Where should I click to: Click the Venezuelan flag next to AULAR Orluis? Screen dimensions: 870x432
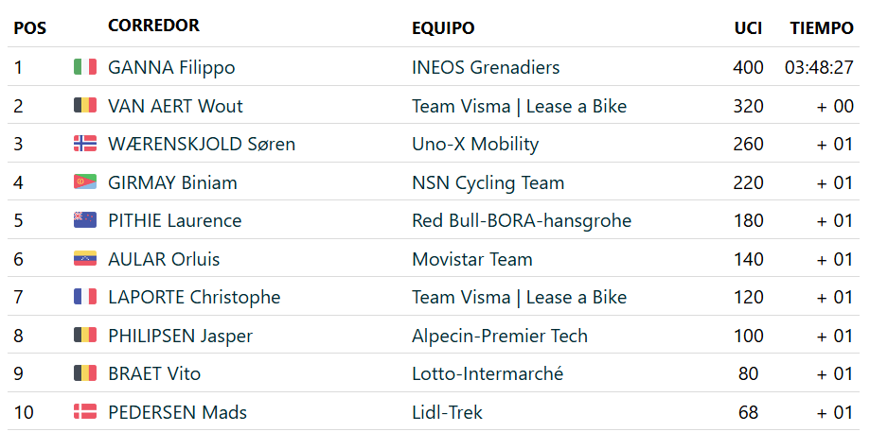click(85, 259)
